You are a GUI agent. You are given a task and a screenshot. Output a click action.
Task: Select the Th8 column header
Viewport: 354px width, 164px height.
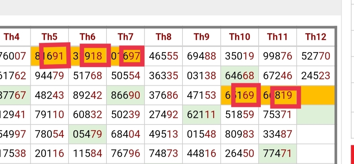click(164, 37)
